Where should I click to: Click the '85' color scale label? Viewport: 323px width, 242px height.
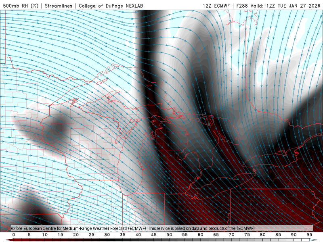pos(278,235)
